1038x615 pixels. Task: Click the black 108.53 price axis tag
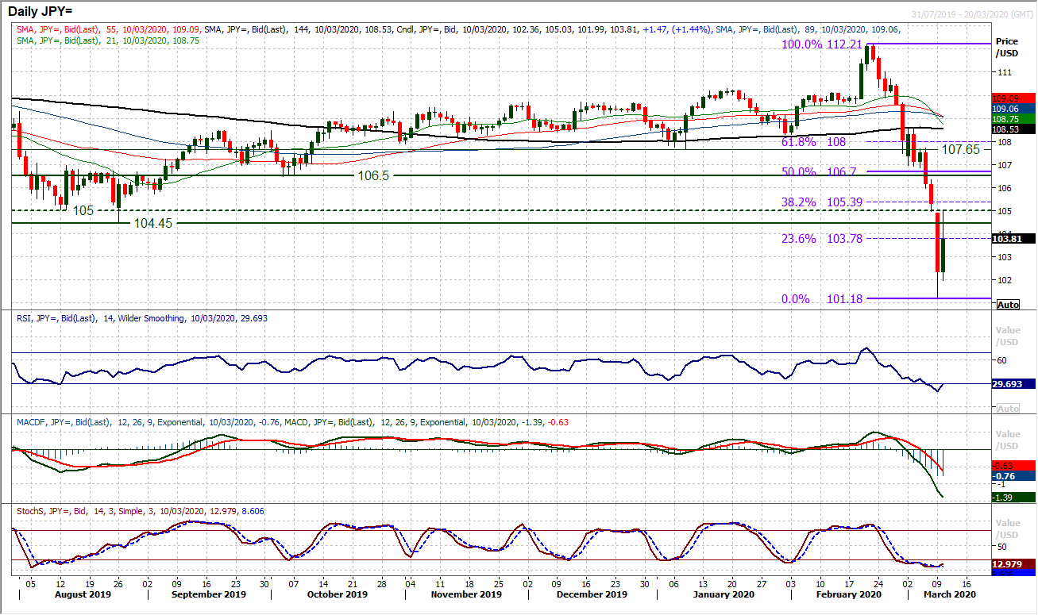click(x=1014, y=129)
